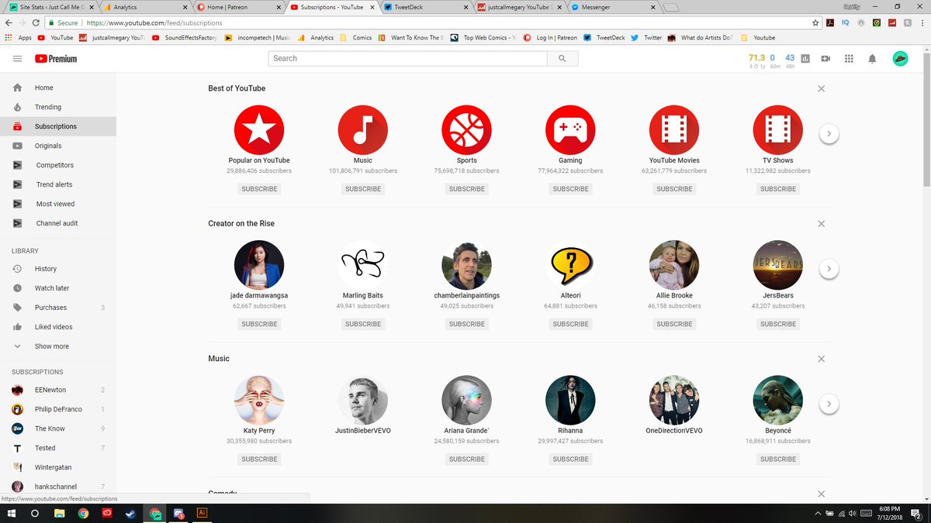Viewport: 931px width, 523px height.
Task: Click the History clock icon
Action: pyautogui.click(x=17, y=269)
